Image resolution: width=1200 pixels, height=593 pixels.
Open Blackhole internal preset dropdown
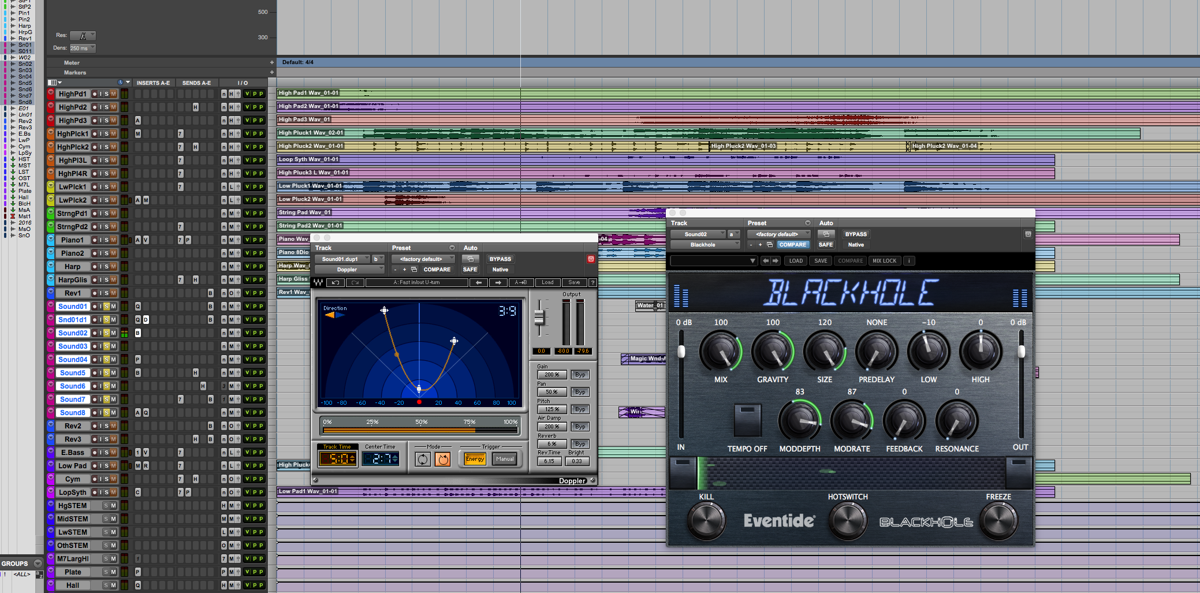714,261
